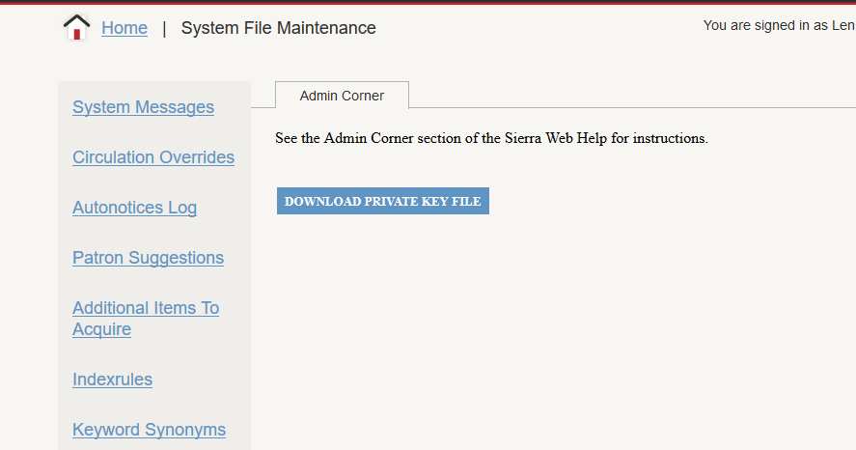
Task: Click the red house Home icon
Action: [76, 28]
